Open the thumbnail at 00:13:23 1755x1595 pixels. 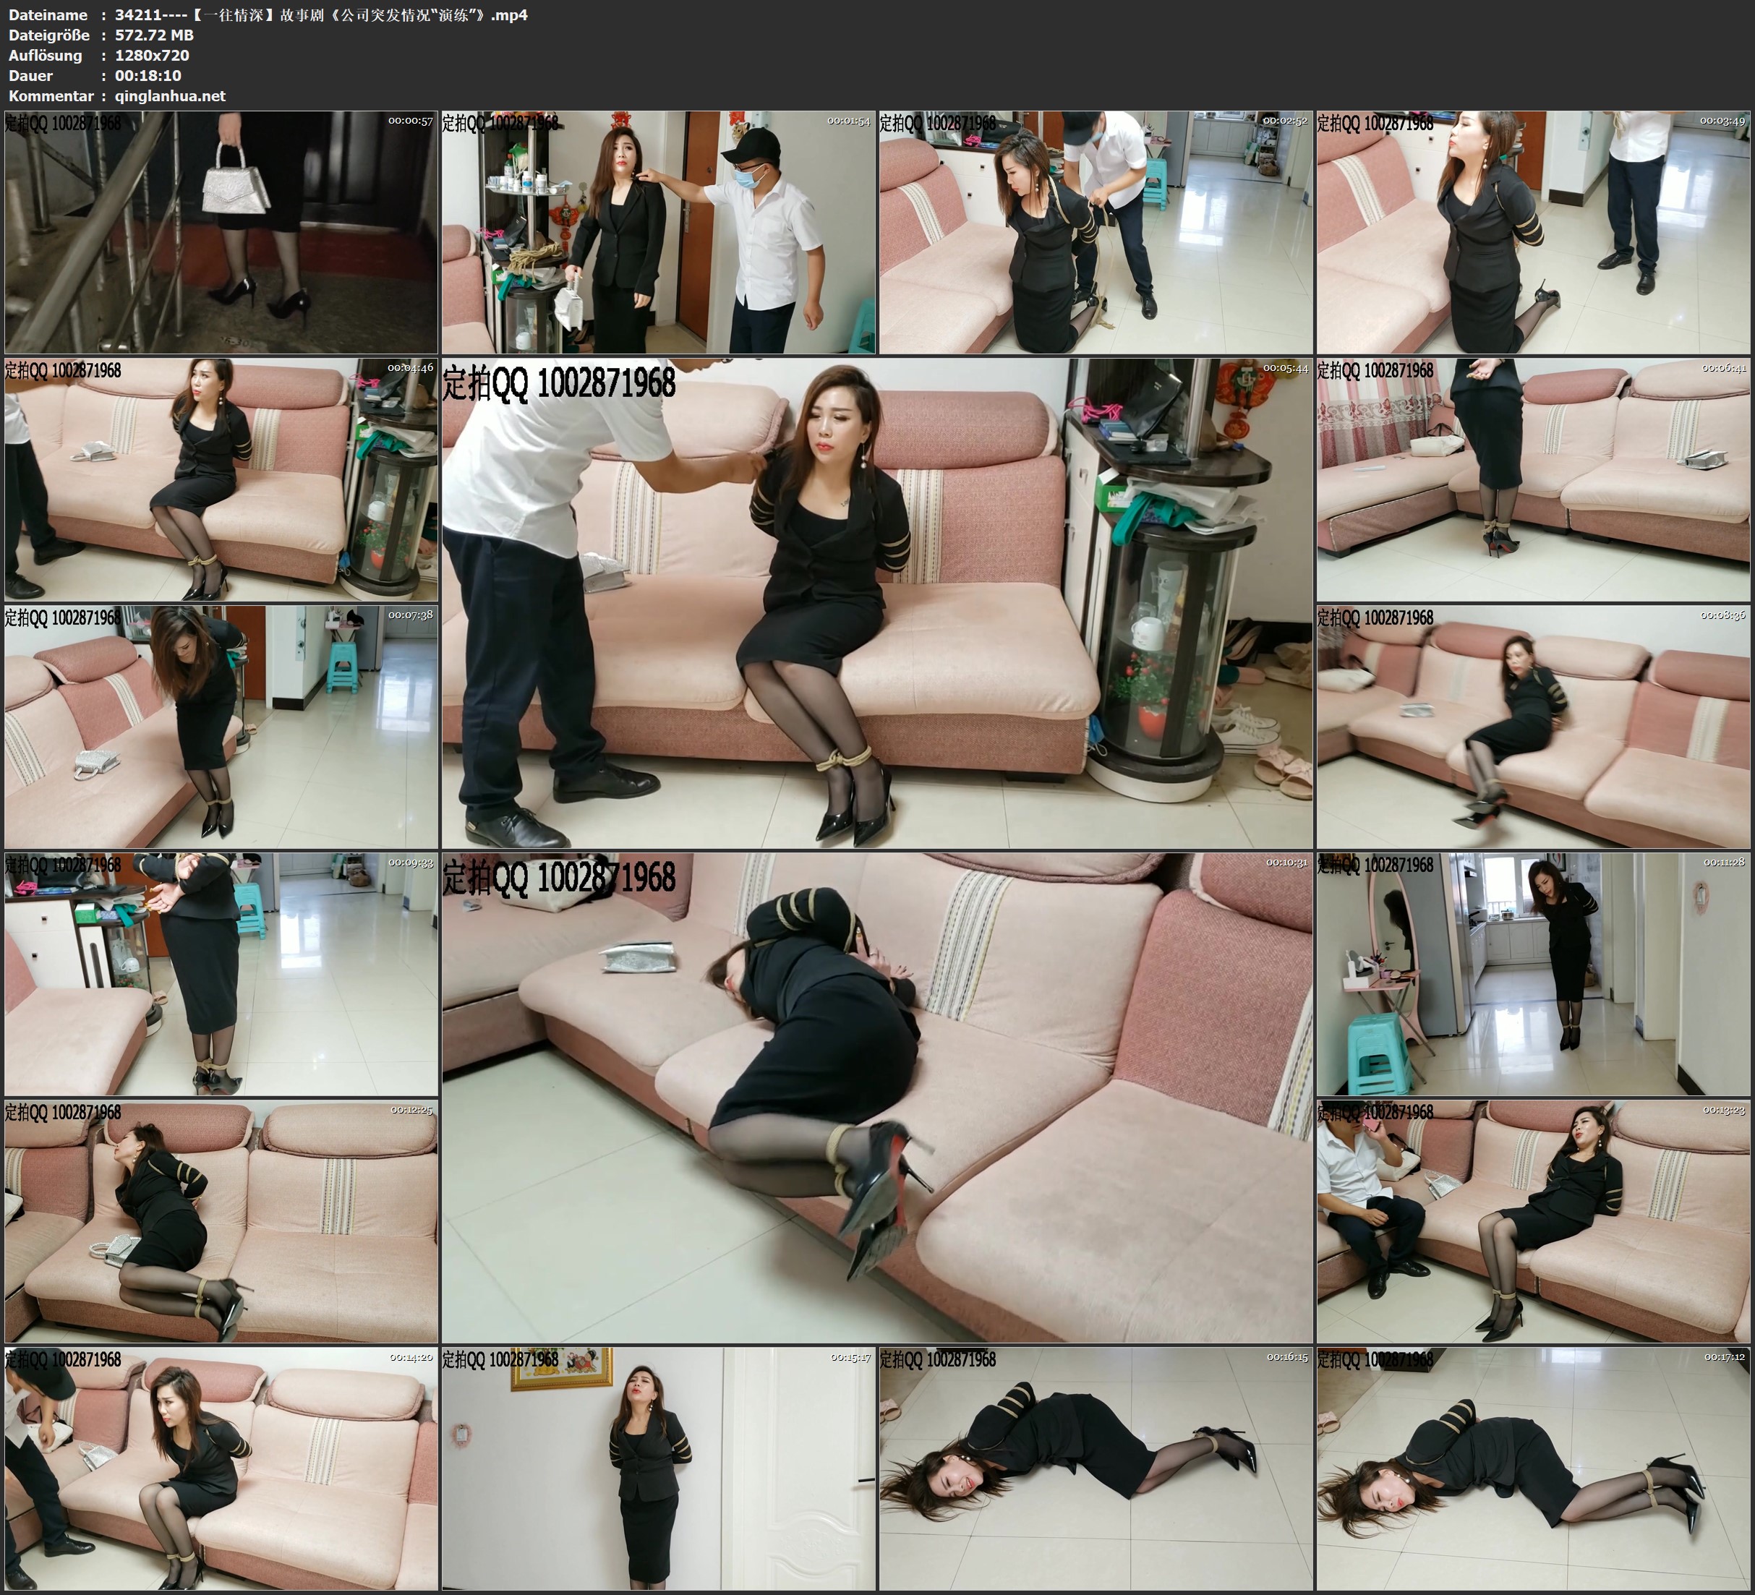click(x=1533, y=1221)
